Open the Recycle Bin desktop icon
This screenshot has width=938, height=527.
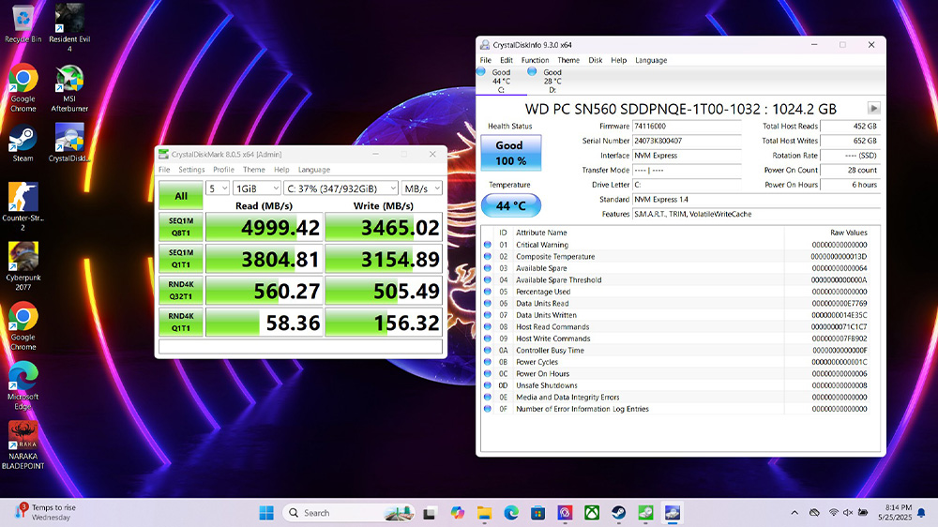(23, 23)
